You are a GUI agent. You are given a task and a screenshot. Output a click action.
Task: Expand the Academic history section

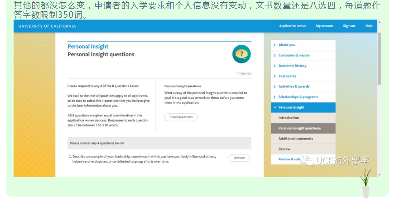coord(292,66)
